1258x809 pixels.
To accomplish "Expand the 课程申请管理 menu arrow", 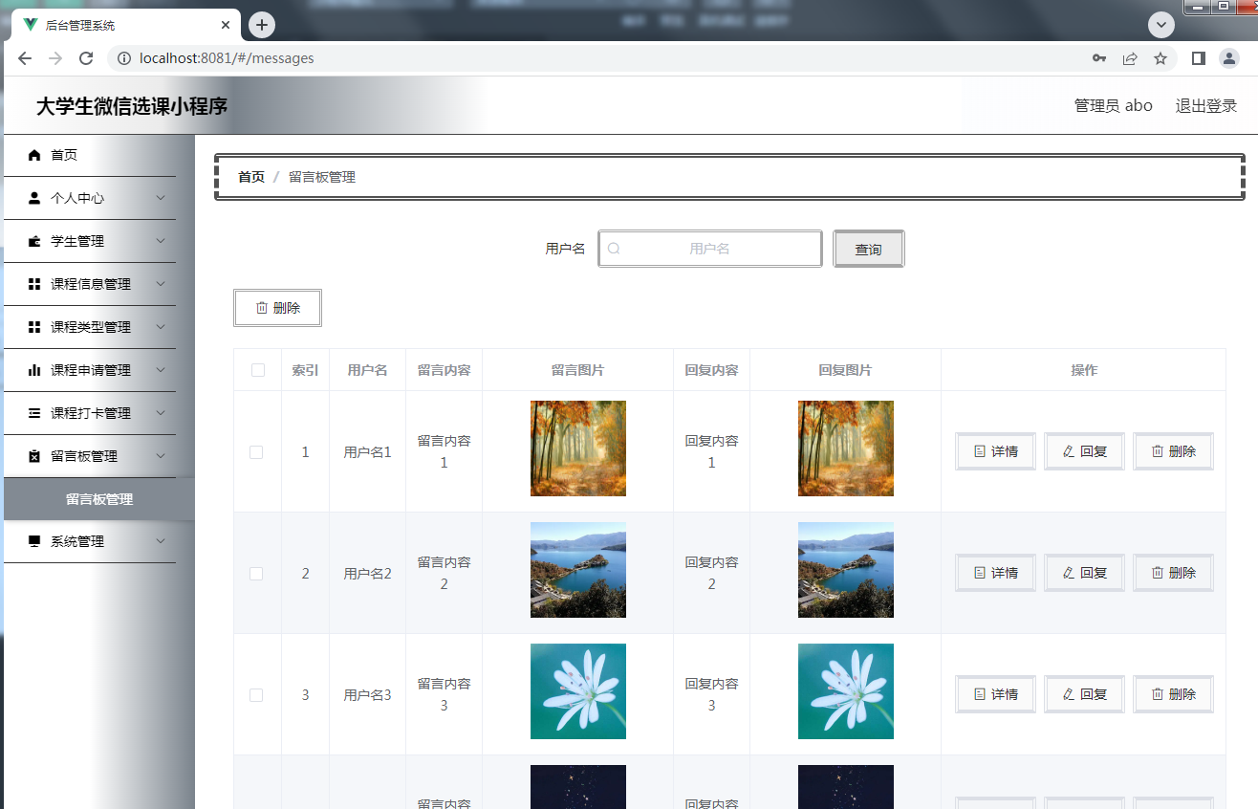I will pos(161,370).
